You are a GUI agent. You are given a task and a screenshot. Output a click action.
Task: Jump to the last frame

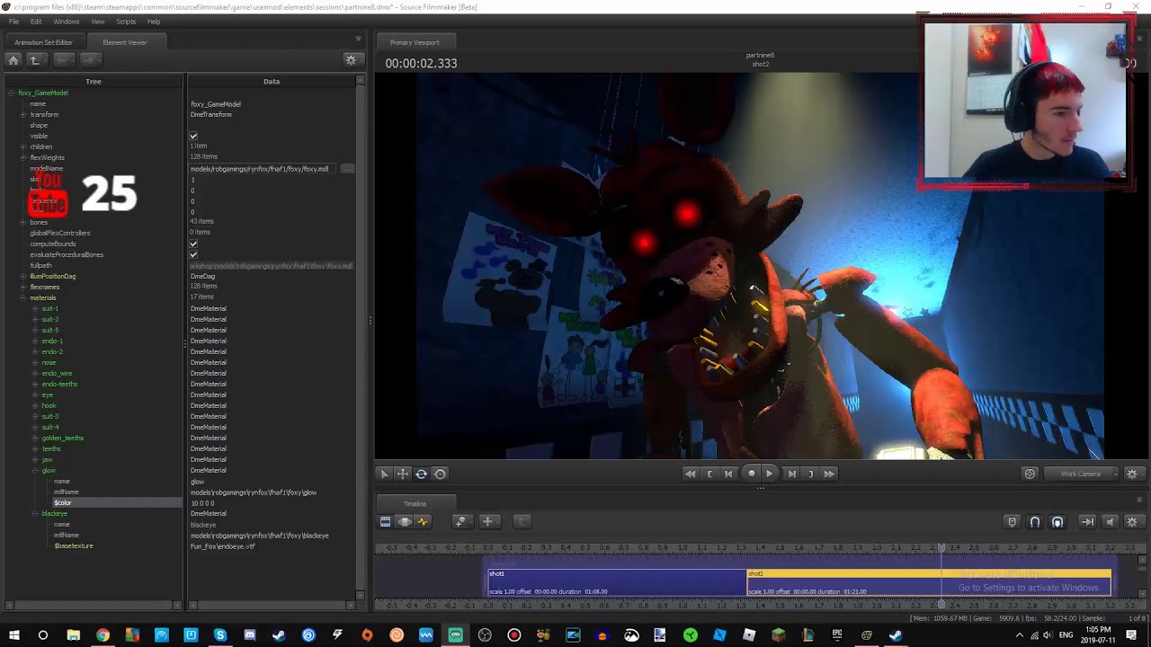[x=829, y=474]
